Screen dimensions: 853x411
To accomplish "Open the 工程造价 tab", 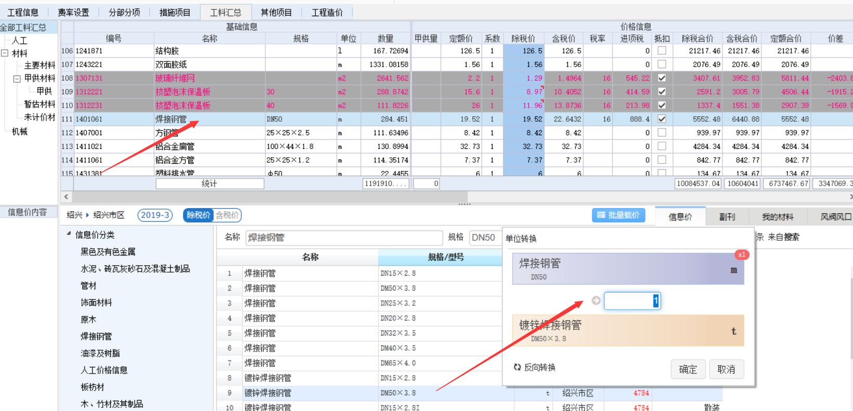I will [327, 12].
